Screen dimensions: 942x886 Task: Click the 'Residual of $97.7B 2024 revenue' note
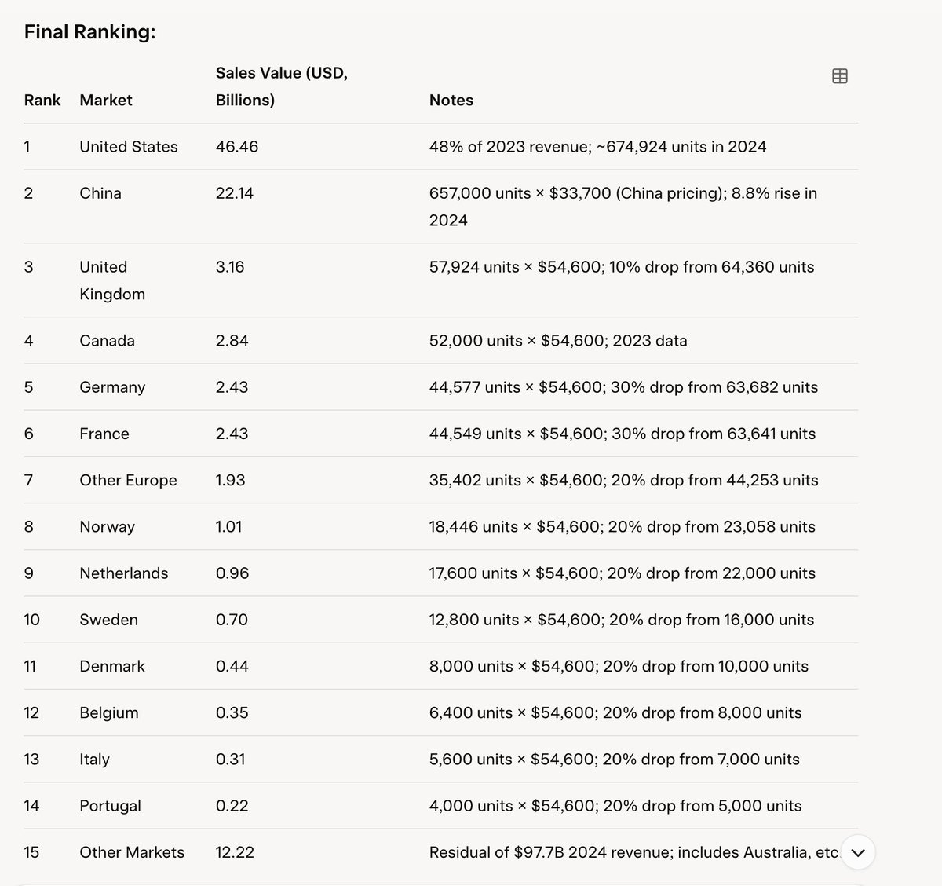[634, 852]
